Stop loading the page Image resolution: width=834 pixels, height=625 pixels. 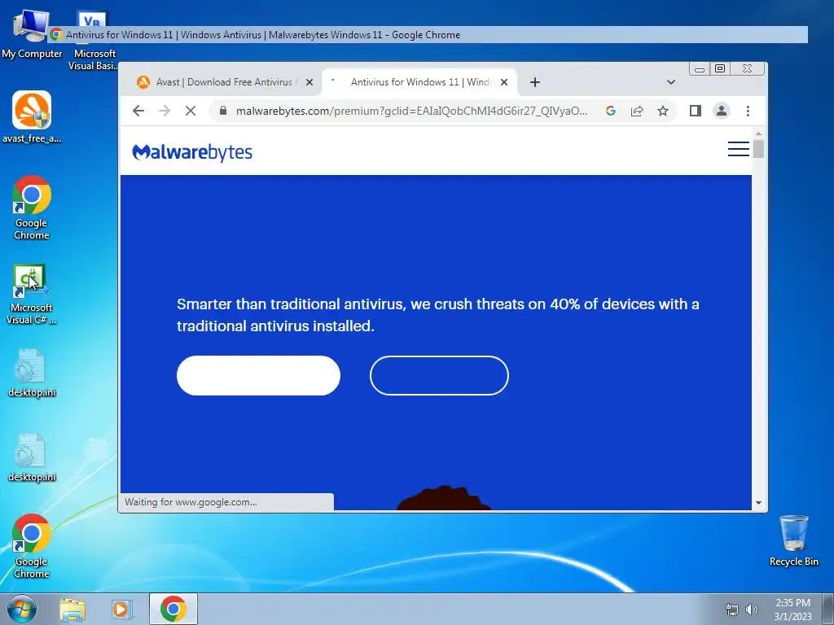tap(191, 111)
